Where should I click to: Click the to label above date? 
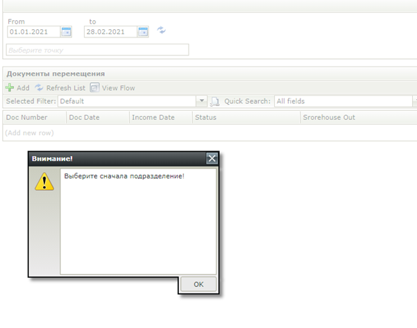click(92, 21)
